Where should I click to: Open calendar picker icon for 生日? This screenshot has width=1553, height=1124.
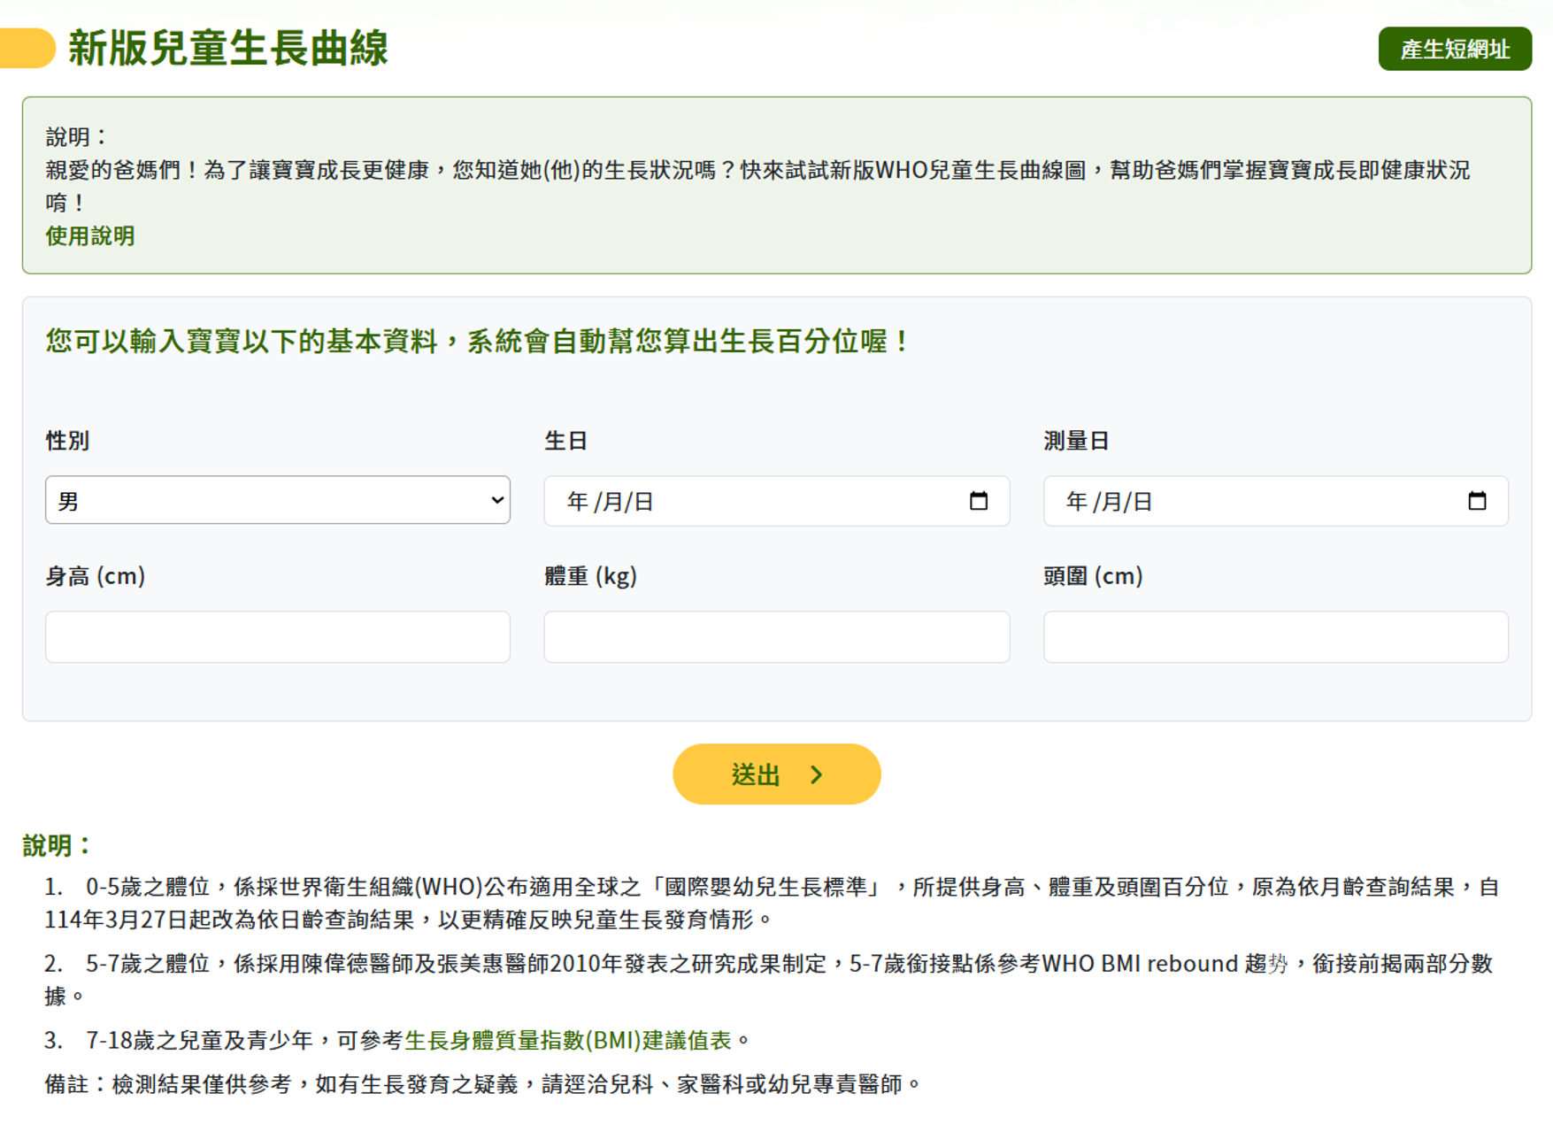point(978,501)
